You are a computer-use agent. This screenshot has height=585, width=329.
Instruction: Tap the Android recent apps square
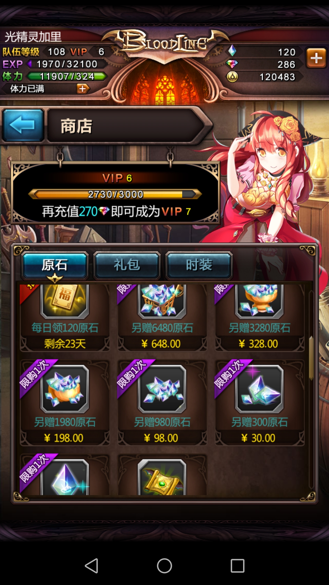(238, 566)
